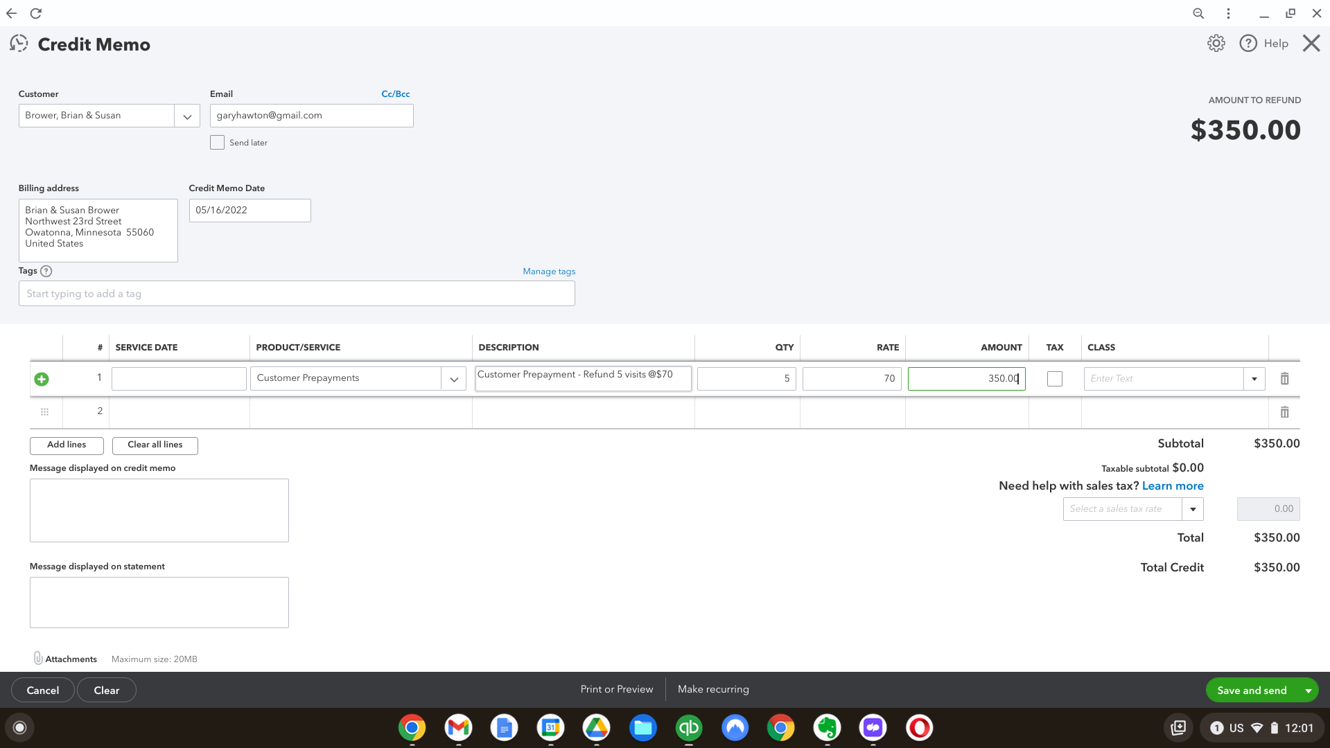Click Make recurring
1330x748 pixels.
click(713, 690)
